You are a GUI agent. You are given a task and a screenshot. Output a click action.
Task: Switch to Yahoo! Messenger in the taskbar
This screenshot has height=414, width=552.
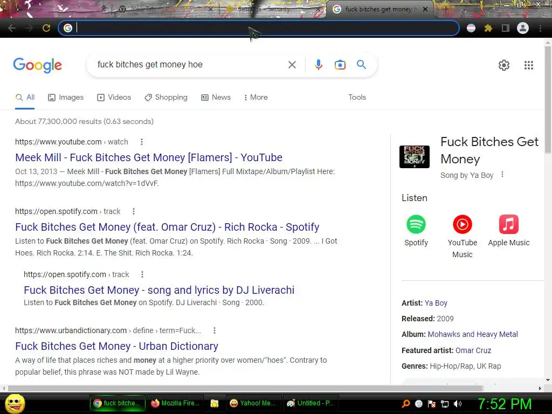click(253, 403)
